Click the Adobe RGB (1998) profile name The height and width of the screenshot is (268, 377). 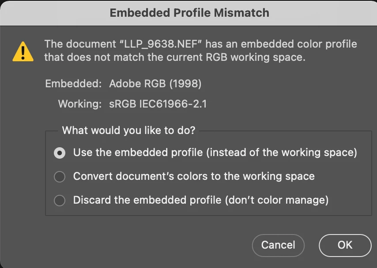(155, 83)
